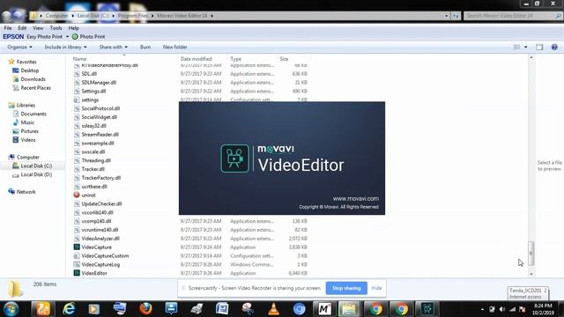This screenshot has height=317, width=564.
Task: Select the SDLManager.dll file
Action: (99, 82)
